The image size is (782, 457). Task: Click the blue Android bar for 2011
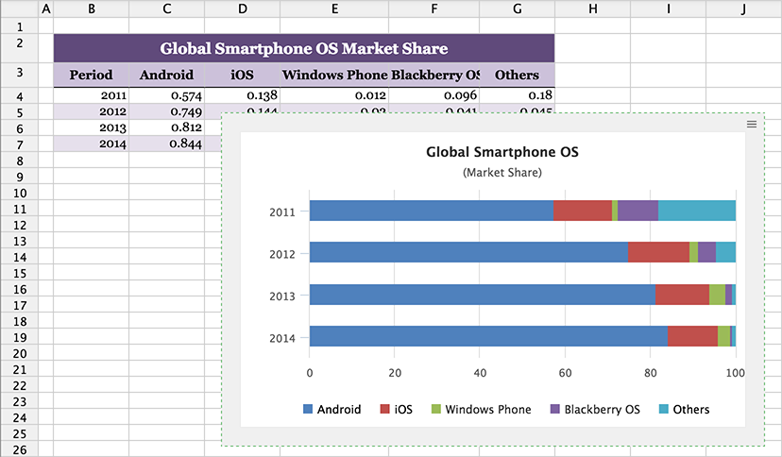tap(430, 211)
